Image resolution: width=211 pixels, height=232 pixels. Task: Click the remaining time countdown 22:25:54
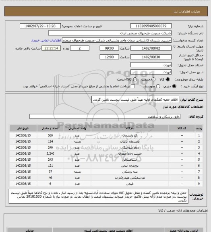coord(51,48)
